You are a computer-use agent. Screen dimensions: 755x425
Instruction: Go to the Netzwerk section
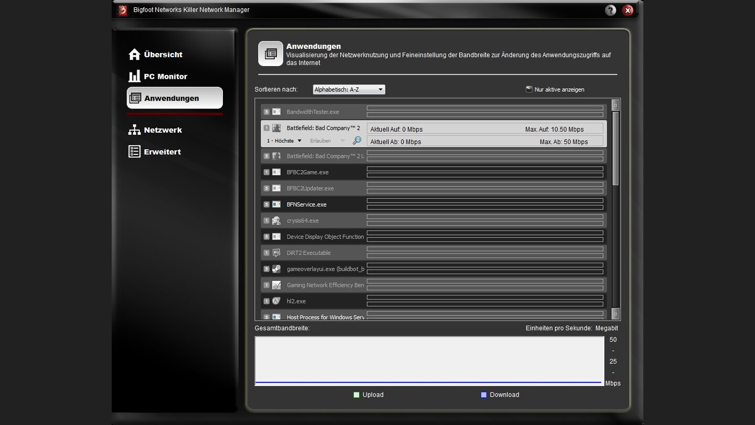155,130
